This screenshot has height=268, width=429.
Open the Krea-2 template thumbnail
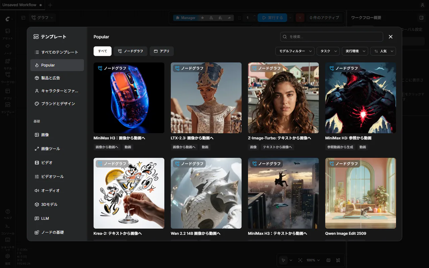(x=129, y=193)
